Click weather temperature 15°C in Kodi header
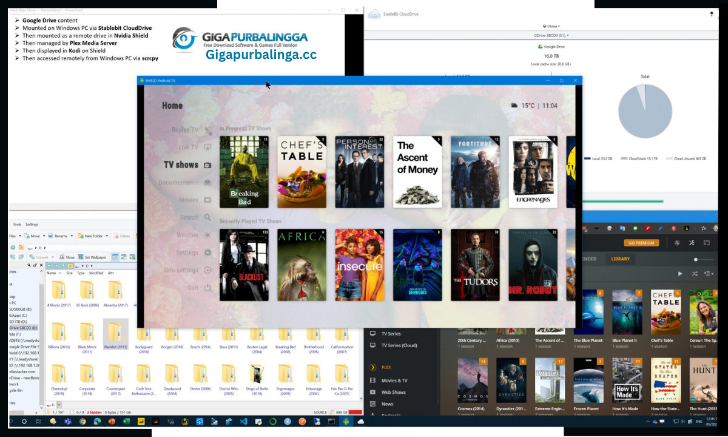Screen dimensions: 728x437 [528, 106]
